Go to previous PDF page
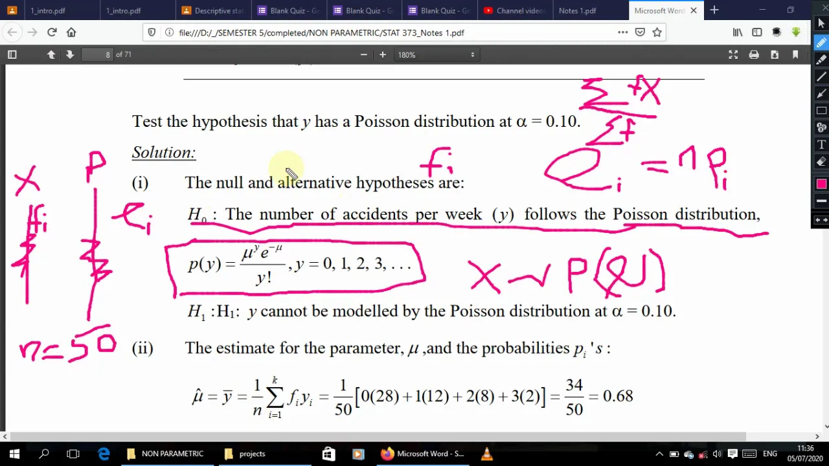The width and height of the screenshot is (829, 466). click(x=51, y=55)
